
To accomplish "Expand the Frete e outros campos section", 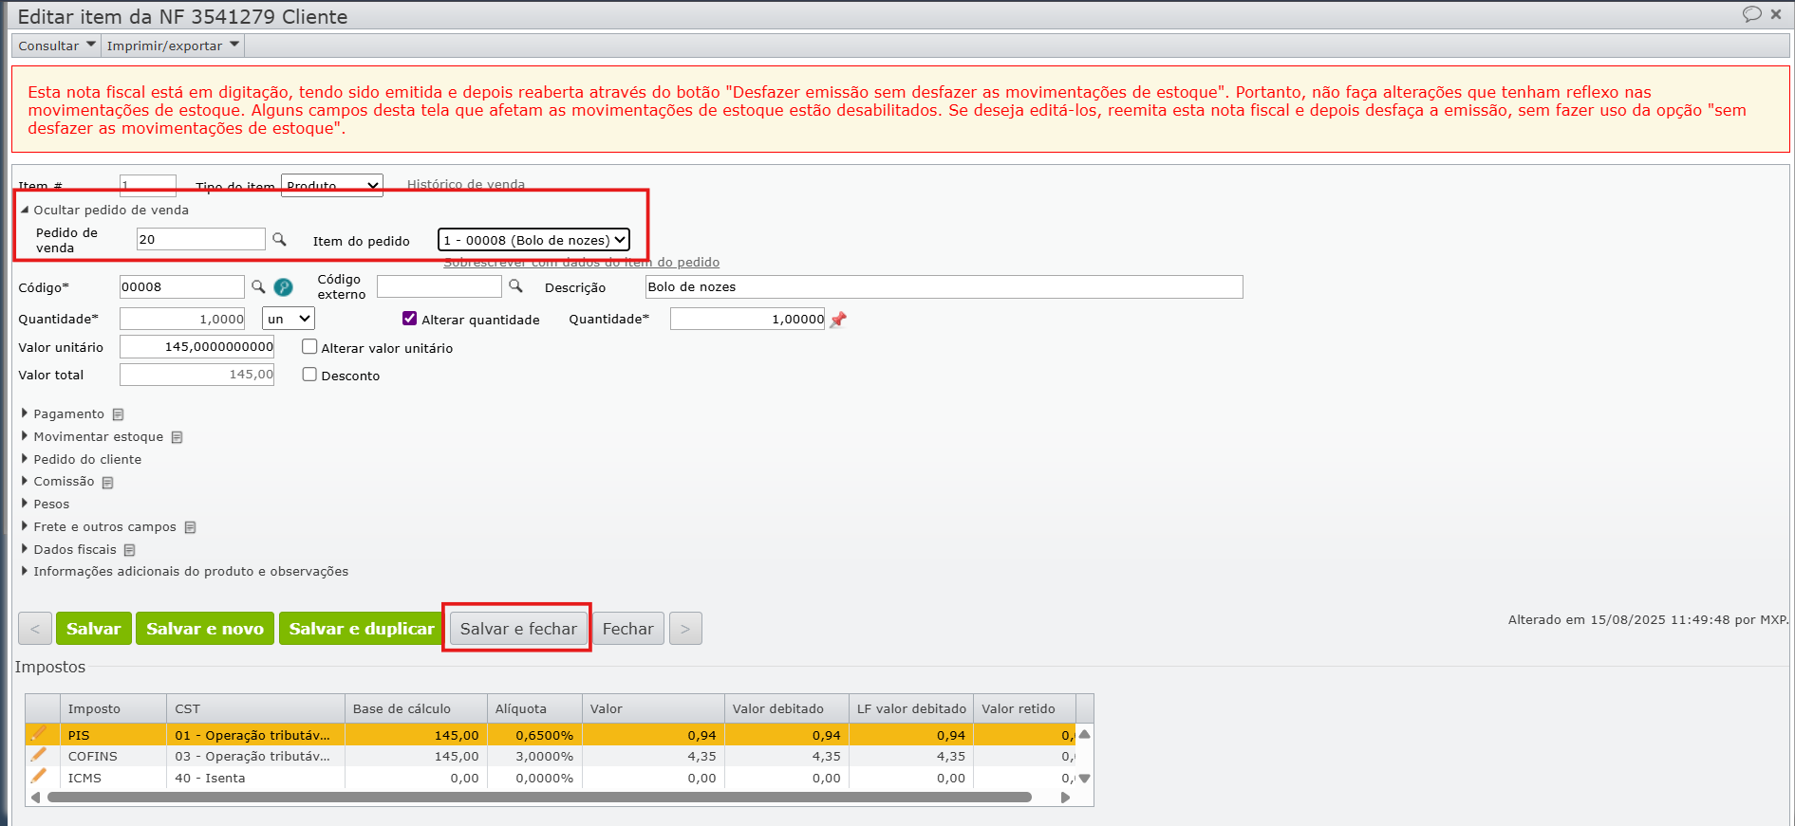I will click(99, 527).
